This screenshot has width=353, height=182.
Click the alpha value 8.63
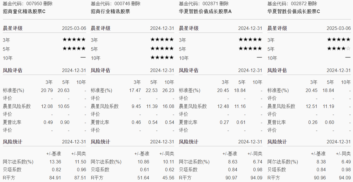click(x=233, y=162)
